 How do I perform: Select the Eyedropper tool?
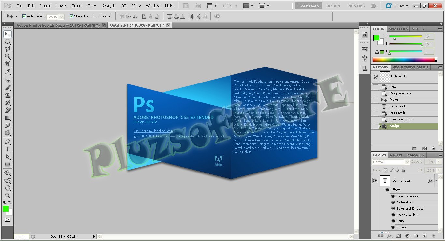click(x=7, y=71)
